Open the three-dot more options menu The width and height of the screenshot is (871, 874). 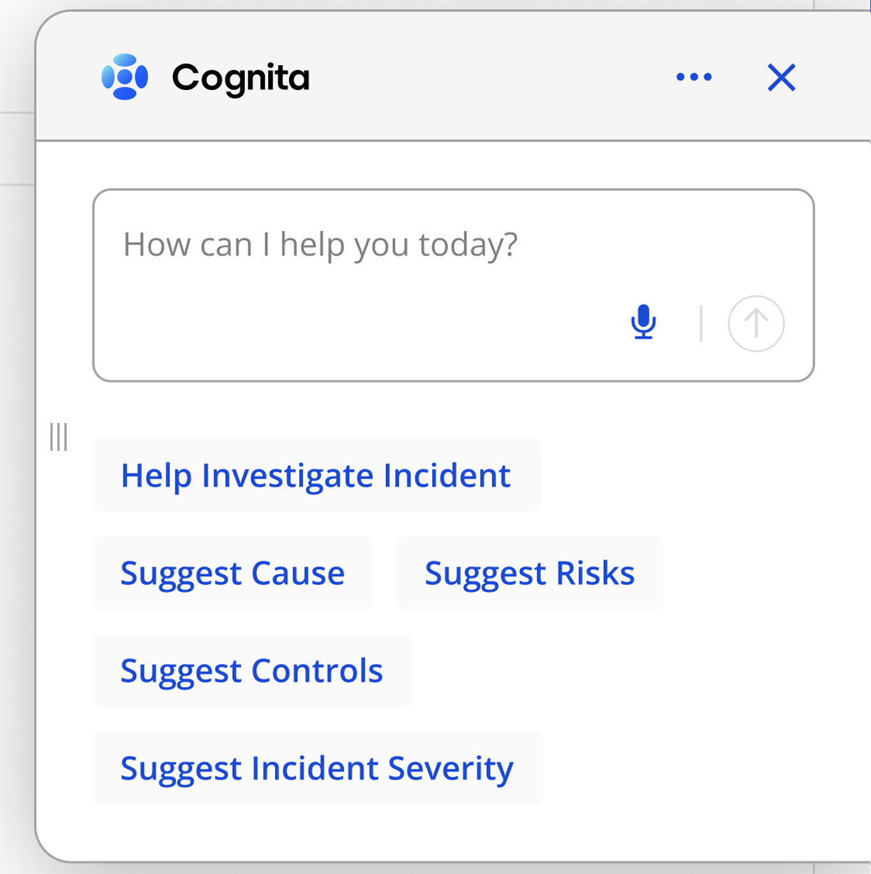tap(694, 77)
